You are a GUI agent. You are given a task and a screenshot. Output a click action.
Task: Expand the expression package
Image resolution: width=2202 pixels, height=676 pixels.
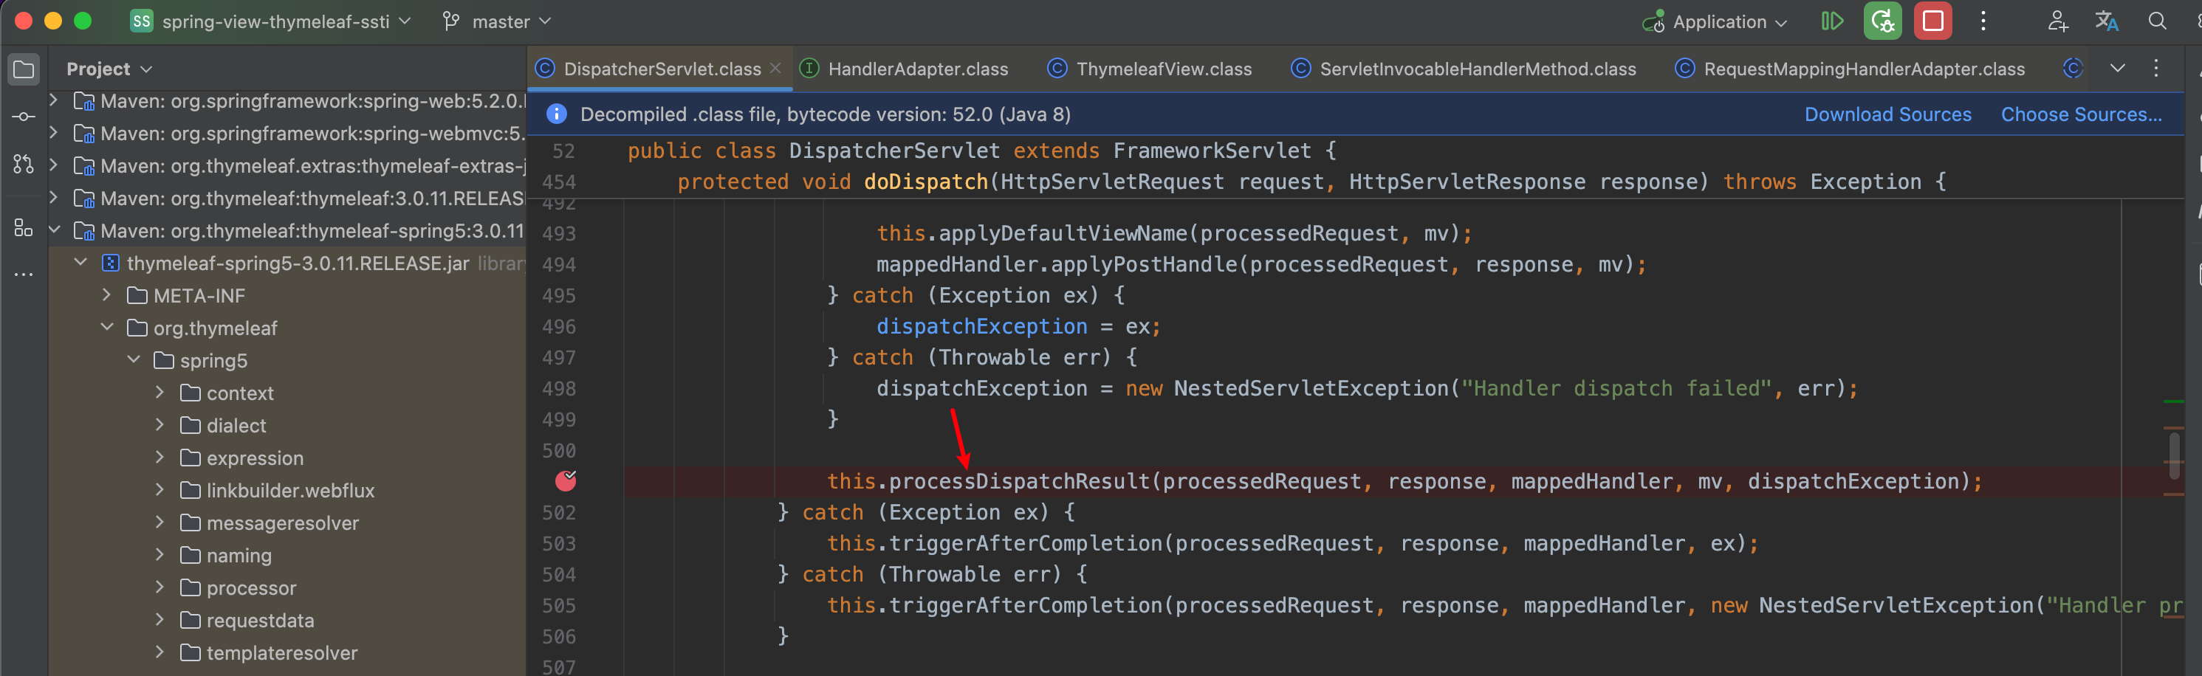[x=160, y=458]
